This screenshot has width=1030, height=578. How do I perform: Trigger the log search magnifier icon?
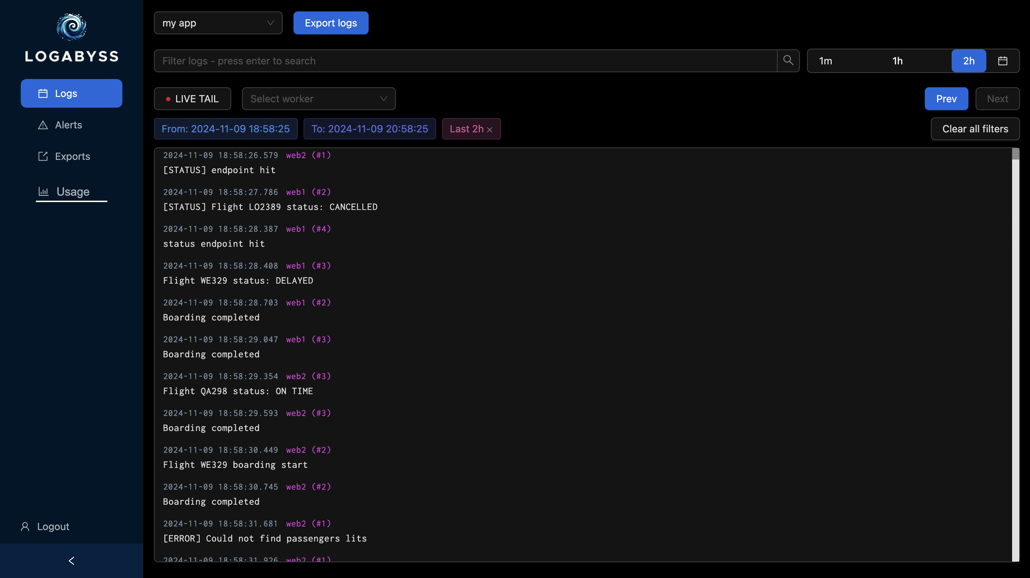point(788,61)
